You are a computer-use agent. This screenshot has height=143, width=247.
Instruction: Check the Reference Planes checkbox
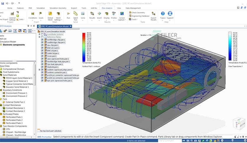[42, 37]
